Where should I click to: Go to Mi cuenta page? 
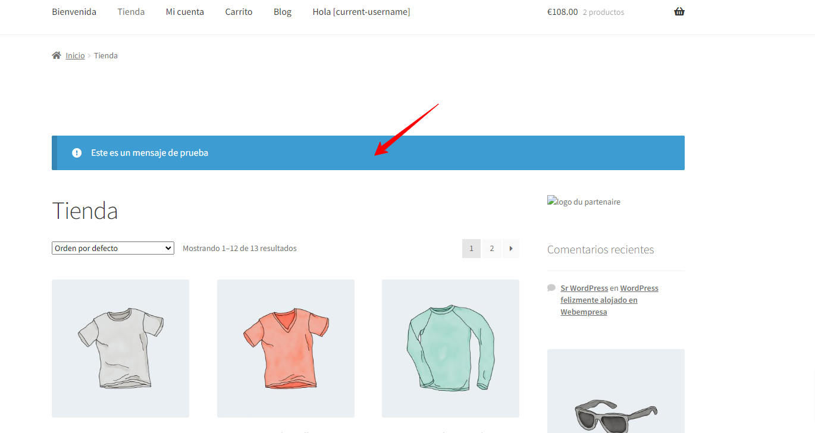[x=185, y=12]
